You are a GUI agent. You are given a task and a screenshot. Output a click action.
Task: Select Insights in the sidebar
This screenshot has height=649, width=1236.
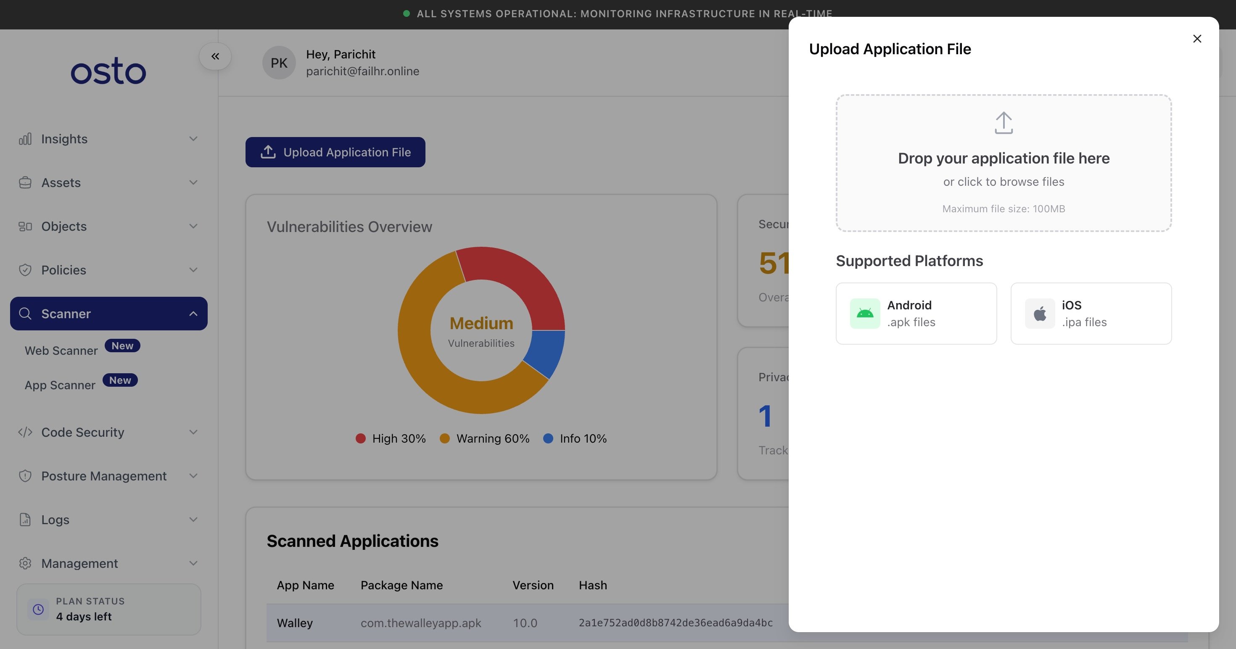pos(109,139)
